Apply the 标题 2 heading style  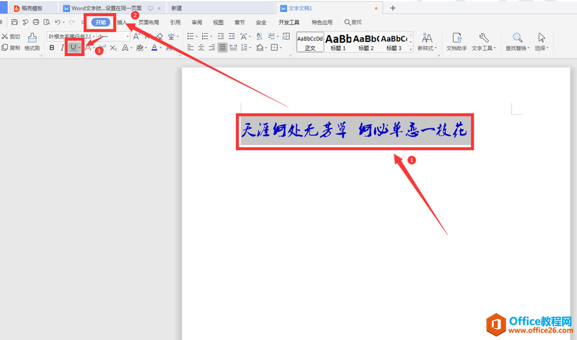[366, 42]
